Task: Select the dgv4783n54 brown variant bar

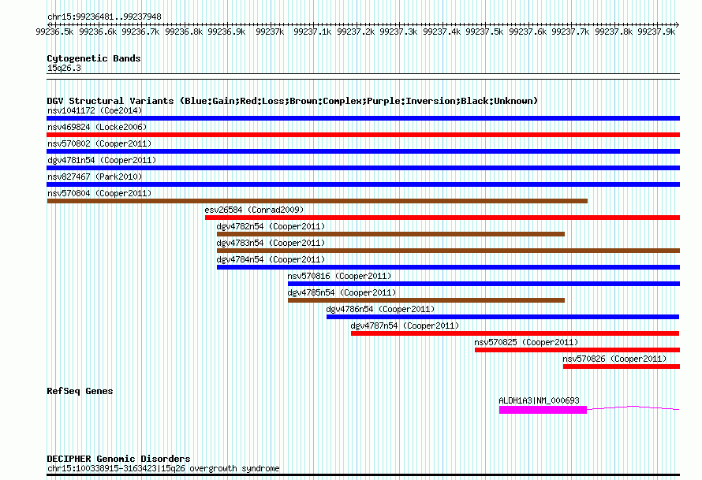Action: coord(448,251)
